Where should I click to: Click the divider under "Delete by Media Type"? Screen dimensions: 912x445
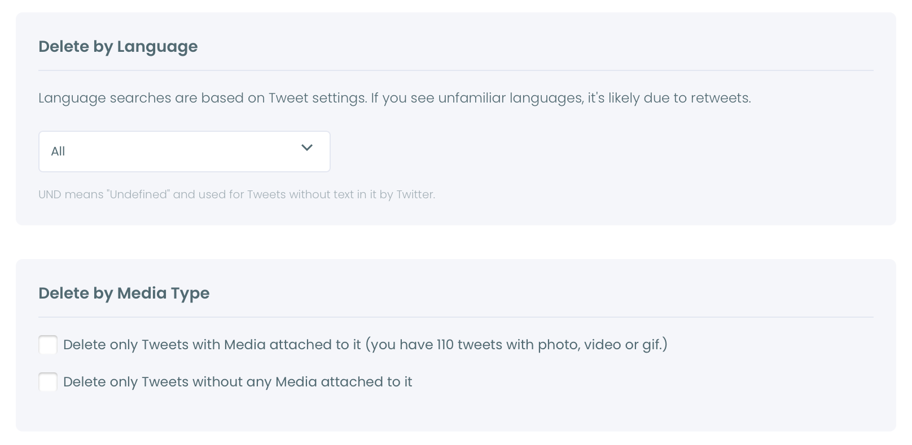coord(455,317)
